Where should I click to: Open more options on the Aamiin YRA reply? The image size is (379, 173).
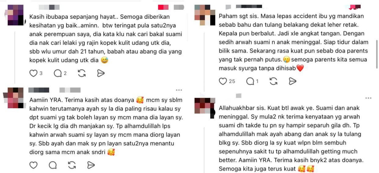coord(179,90)
